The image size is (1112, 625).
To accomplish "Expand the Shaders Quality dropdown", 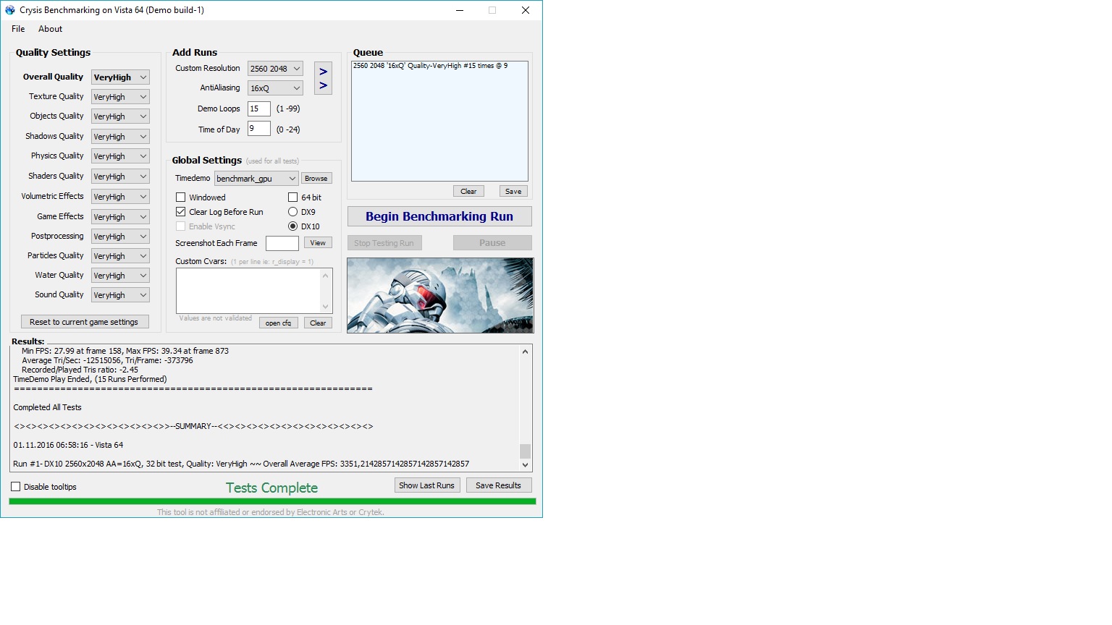I will (120, 177).
